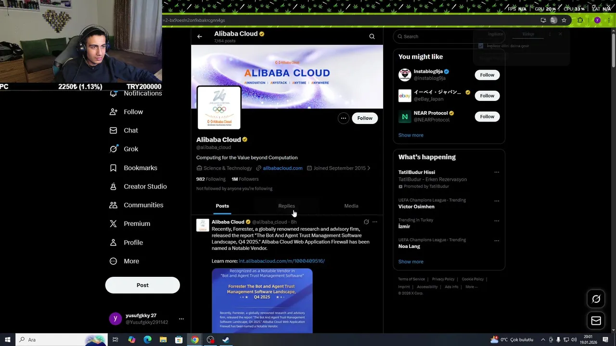This screenshot has width=616, height=346.
Task: Search within the Alibaba Cloud profile posts
Action: point(372,37)
